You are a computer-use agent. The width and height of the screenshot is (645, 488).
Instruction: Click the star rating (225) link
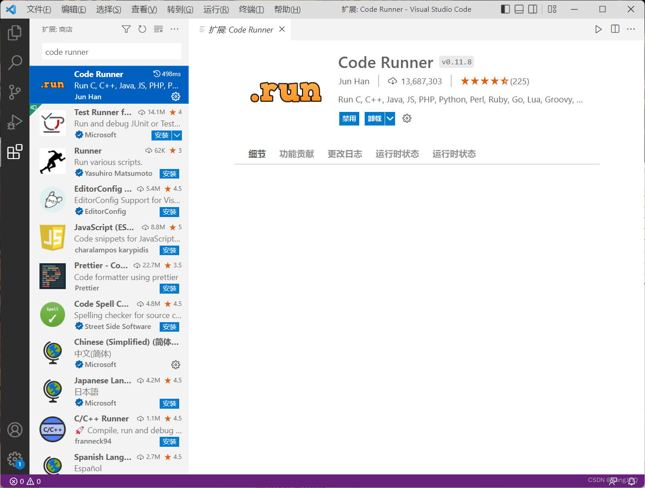click(495, 81)
